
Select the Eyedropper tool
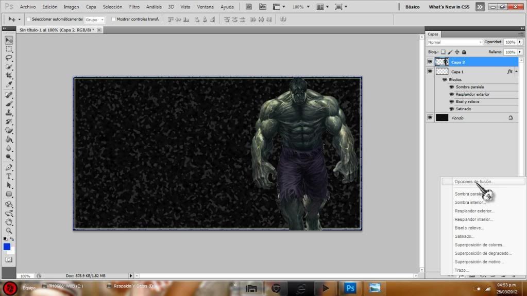coord(9,84)
